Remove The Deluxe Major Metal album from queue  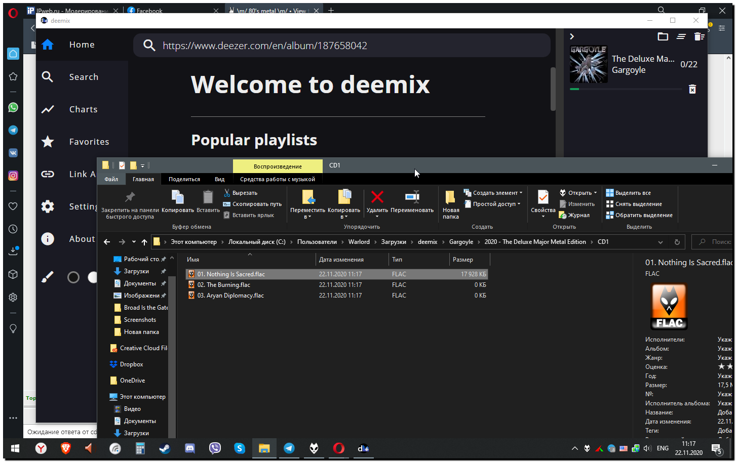point(692,90)
